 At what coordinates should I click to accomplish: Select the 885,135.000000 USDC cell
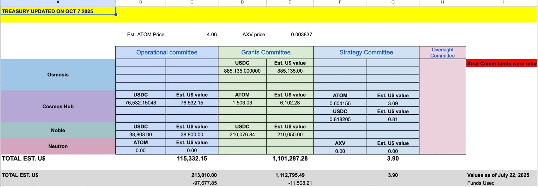[x=242, y=71]
